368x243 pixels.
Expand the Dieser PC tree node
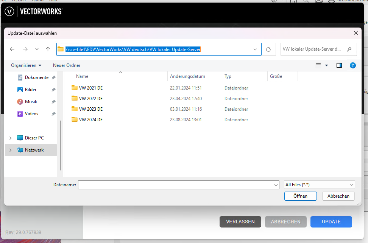[x=11, y=138]
